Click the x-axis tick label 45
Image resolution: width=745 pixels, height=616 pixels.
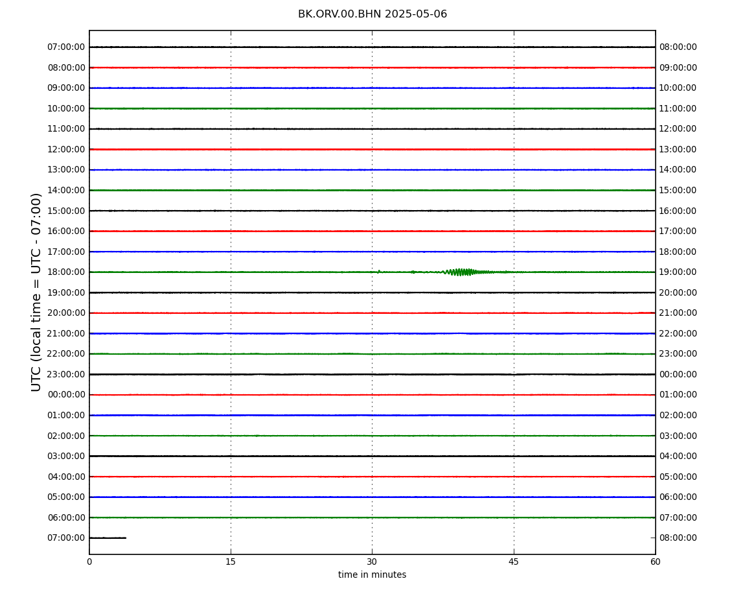click(x=514, y=562)
